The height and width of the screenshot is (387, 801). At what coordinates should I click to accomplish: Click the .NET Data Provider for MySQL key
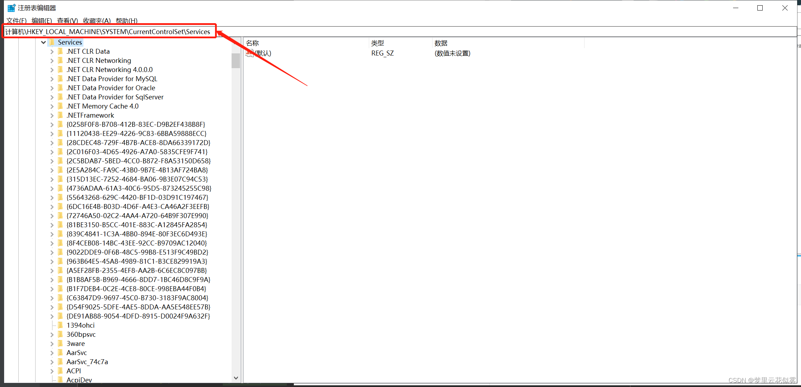[x=112, y=79]
